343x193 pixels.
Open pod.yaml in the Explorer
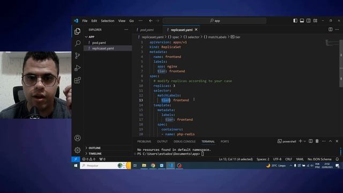click(108, 43)
